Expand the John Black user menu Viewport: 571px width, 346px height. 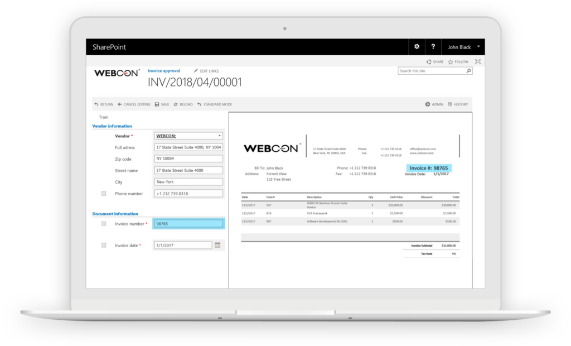463,47
